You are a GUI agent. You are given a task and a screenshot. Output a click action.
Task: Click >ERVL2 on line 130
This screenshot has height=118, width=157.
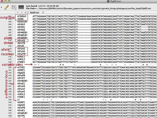(21, 94)
